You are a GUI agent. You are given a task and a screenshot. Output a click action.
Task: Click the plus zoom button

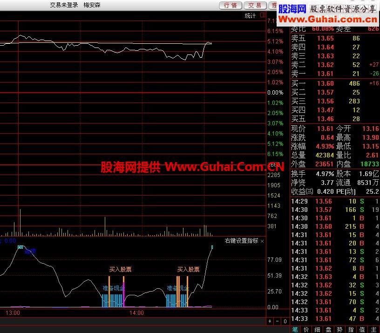click(270, 321)
